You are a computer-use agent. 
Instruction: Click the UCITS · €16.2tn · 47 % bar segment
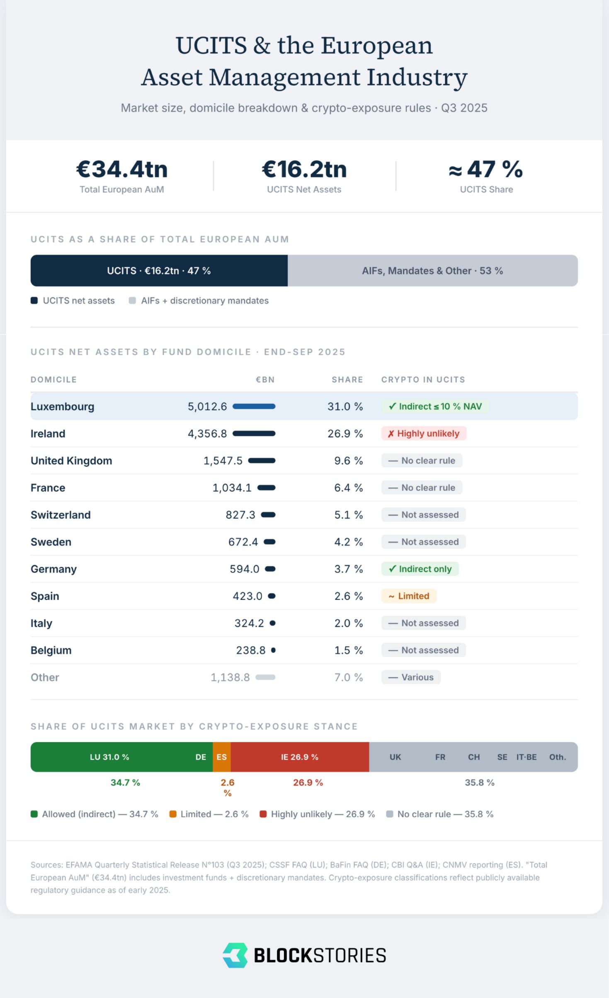click(x=159, y=270)
